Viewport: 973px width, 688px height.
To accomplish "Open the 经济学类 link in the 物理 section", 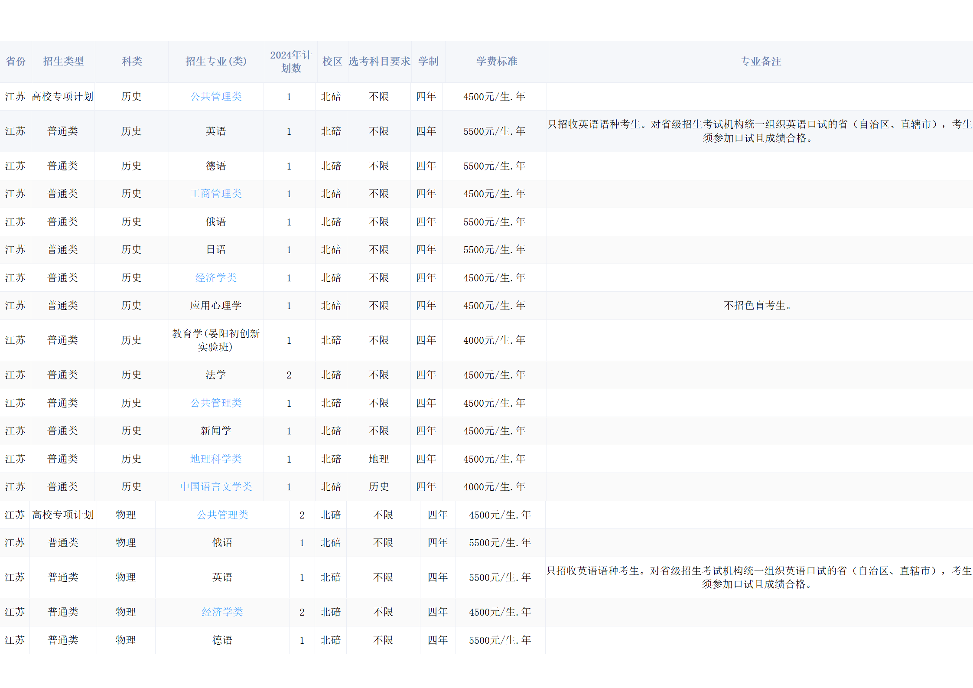I will click(222, 612).
